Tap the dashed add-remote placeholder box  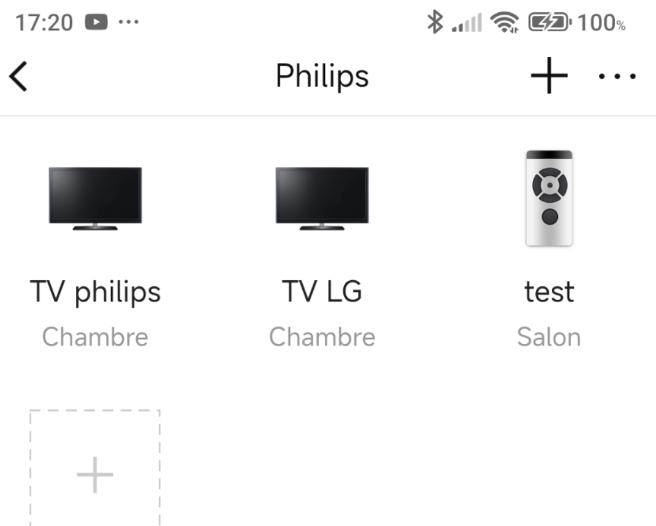point(95,467)
